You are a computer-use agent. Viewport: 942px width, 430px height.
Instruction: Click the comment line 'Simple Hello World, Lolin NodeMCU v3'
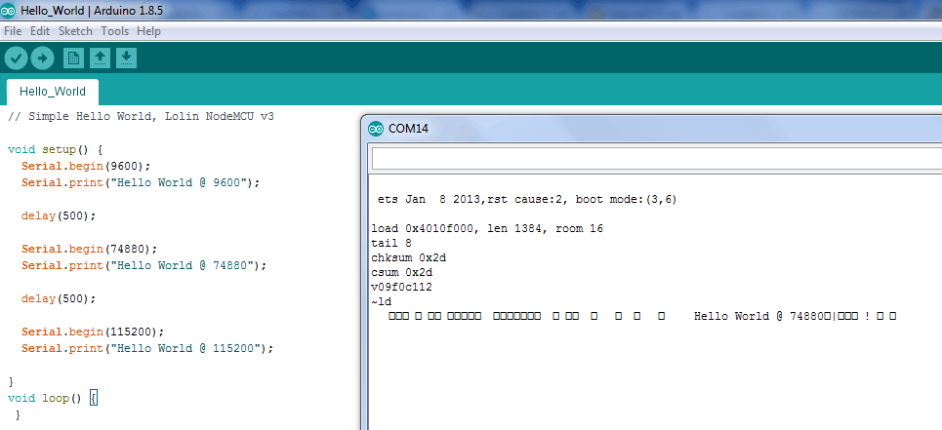[x=142, y=116]
